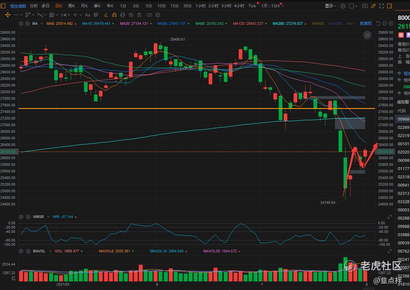
Task: Open the 成份股 constituents tab
Action: (403, 102)
